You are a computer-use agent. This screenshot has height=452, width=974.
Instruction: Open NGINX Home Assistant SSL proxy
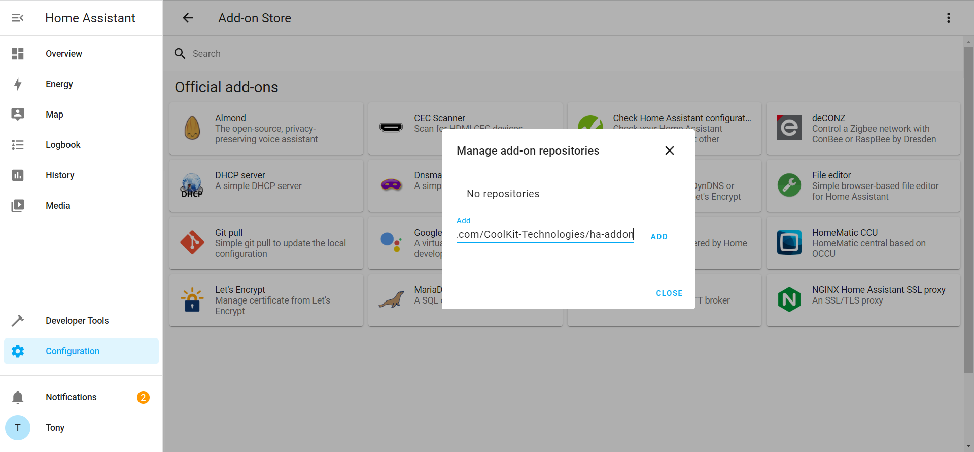863,300
